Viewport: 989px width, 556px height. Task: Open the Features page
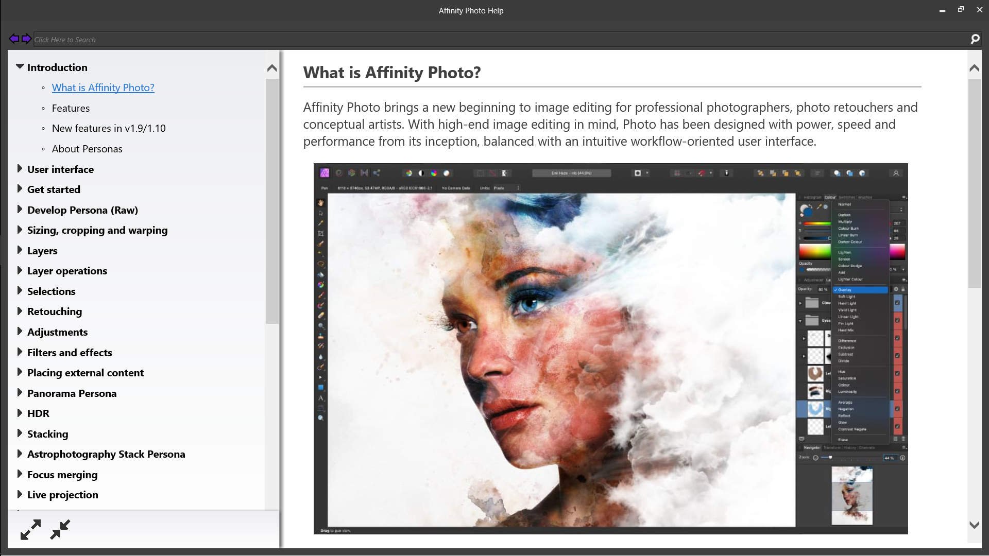coord(71,108)
